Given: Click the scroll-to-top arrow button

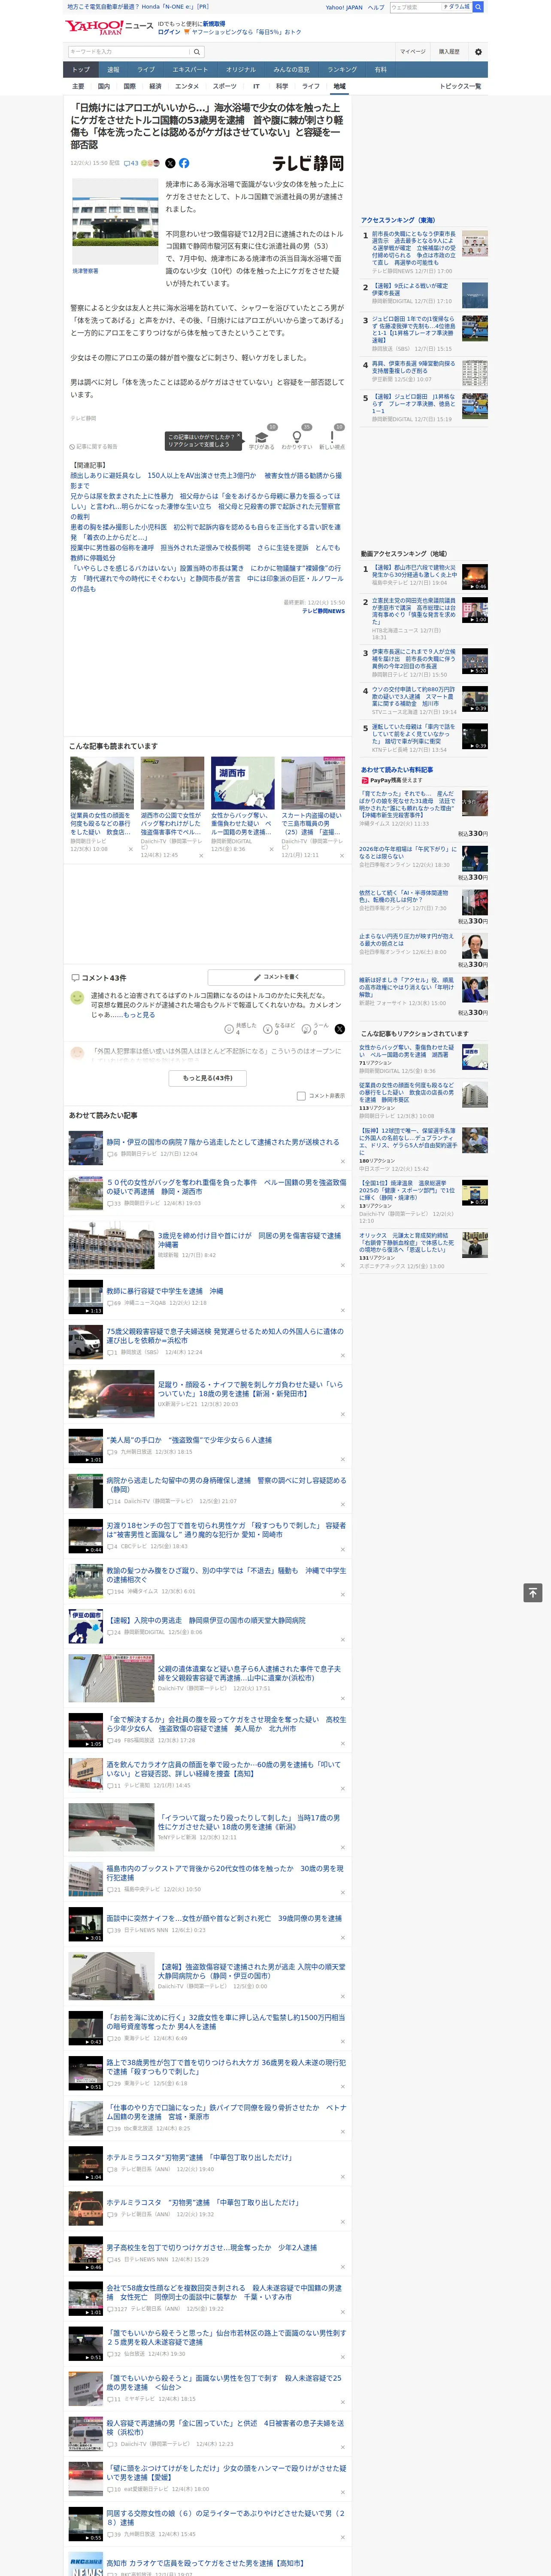Looking at the screenshot, I should (533, 1593).
